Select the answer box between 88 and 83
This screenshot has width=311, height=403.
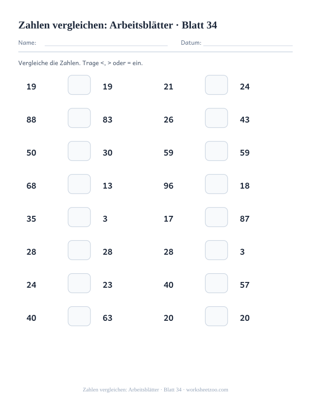point(79,118)
